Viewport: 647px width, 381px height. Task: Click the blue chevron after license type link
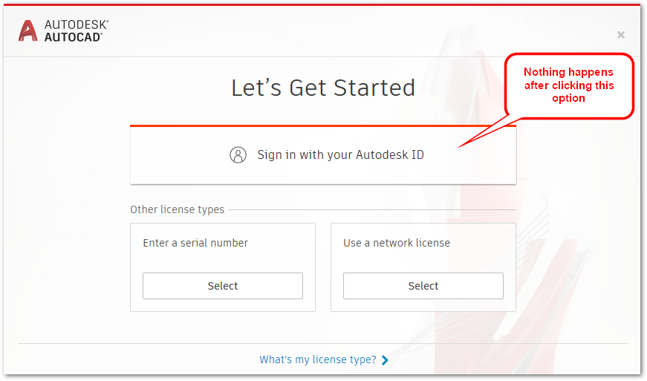coord(385,360)
